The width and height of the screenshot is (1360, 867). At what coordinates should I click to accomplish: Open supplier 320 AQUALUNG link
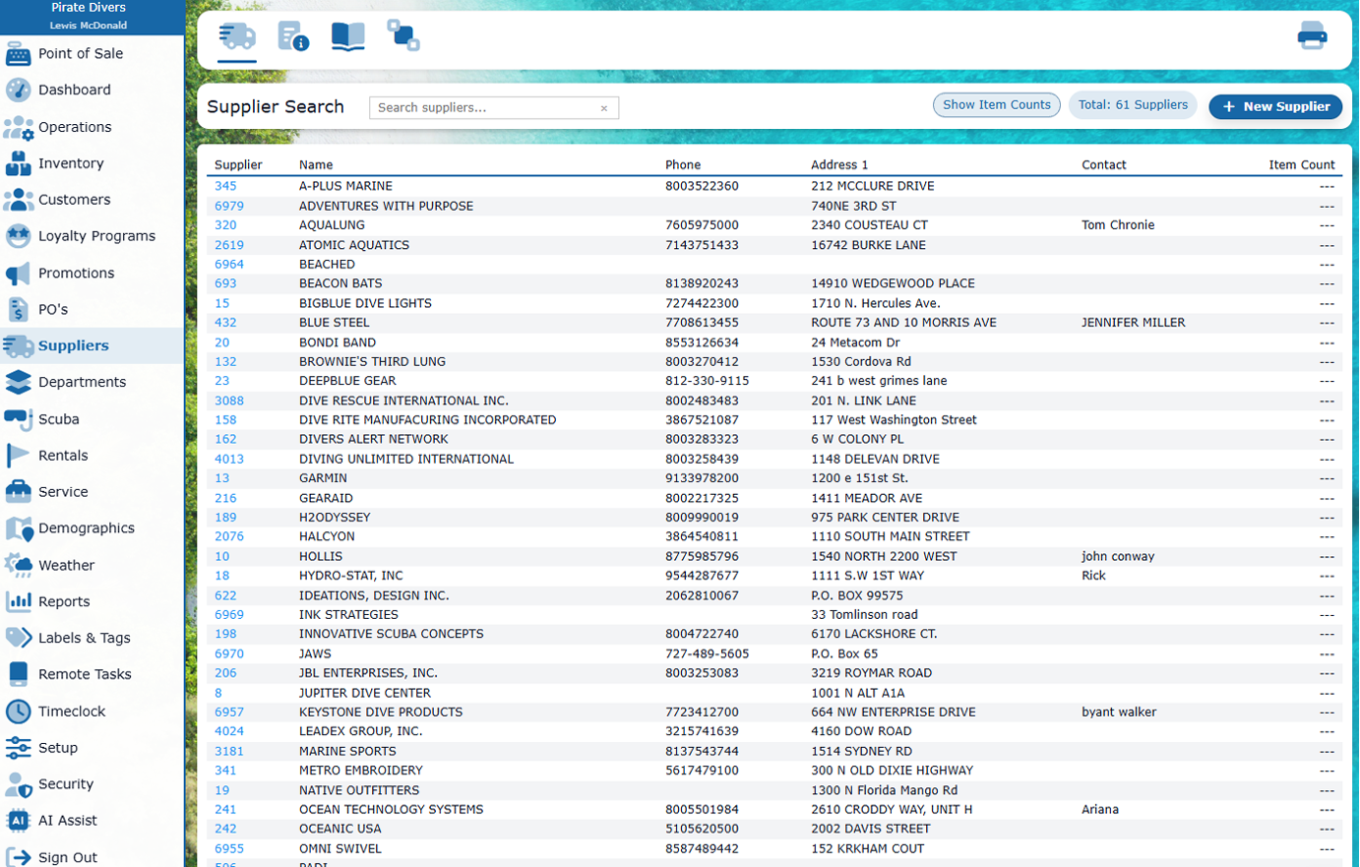pyautogui.click(x=225, y=225)
